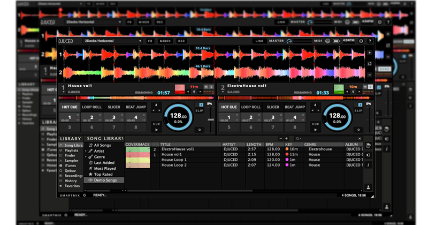Expand Artist tree item
428x225 pixels.
86,151
